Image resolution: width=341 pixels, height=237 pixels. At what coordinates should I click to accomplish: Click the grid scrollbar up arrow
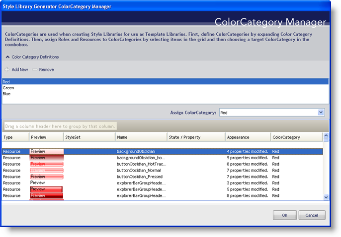[326, 135]
